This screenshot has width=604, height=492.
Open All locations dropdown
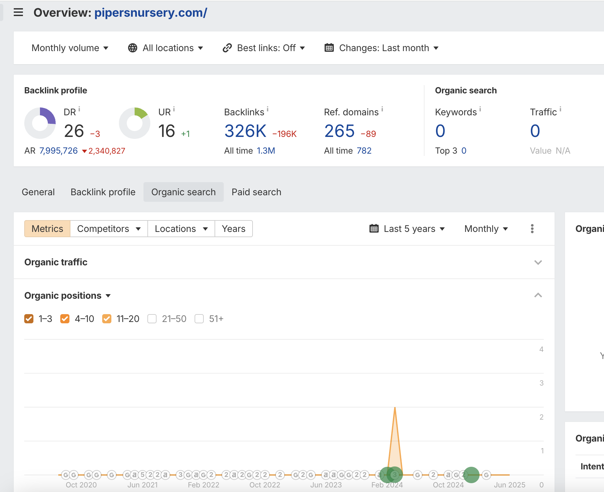pos(165,48)
